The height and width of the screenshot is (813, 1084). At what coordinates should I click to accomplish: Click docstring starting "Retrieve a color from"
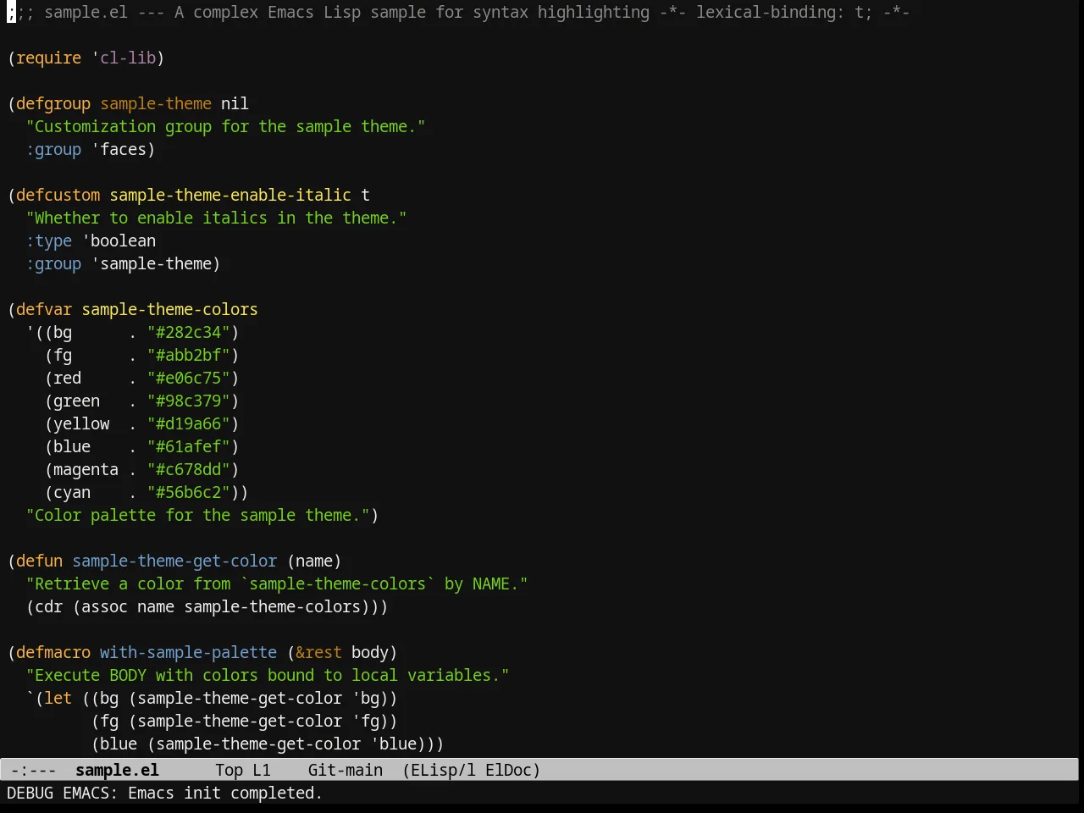[277, 583]
